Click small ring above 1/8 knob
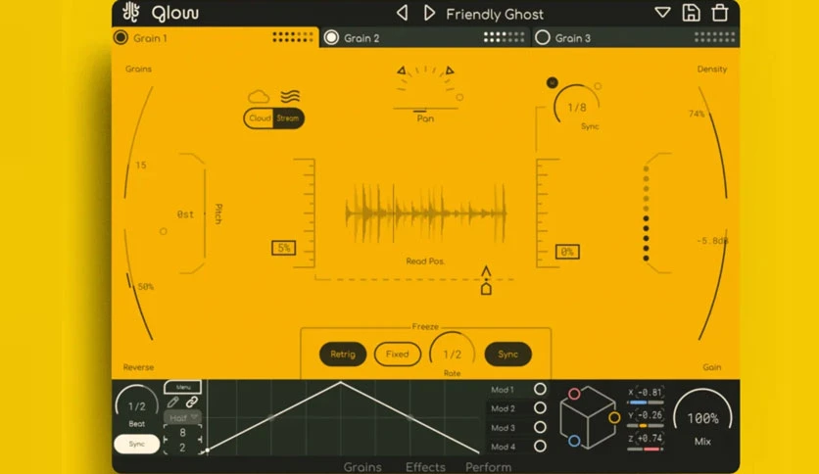The height and width of the screenshot is (474, 819). tap(598, 86)
